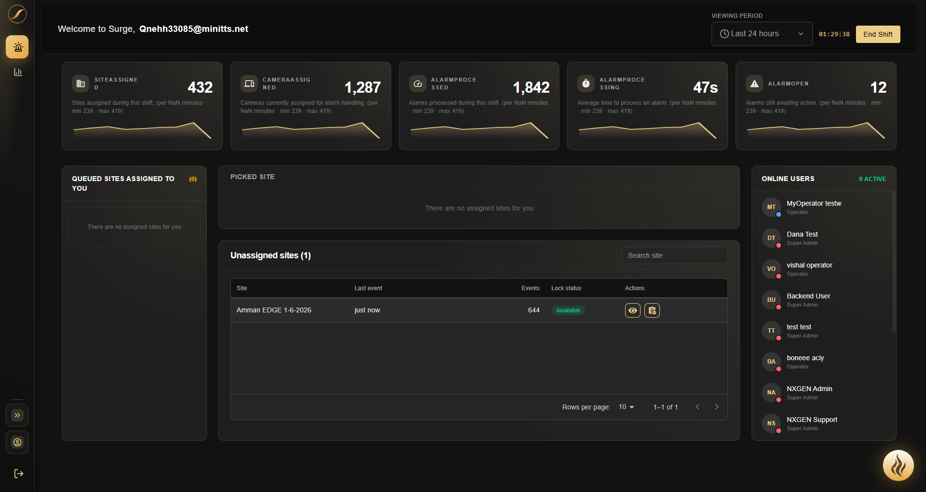Open the analytics bar chart sidebar icon
The width and height of the screenshot is (926, 492).
(x=18, y=72)
